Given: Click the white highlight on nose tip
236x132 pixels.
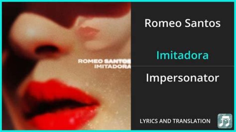Looking at the screenshot, I should (x=31, y=31).
